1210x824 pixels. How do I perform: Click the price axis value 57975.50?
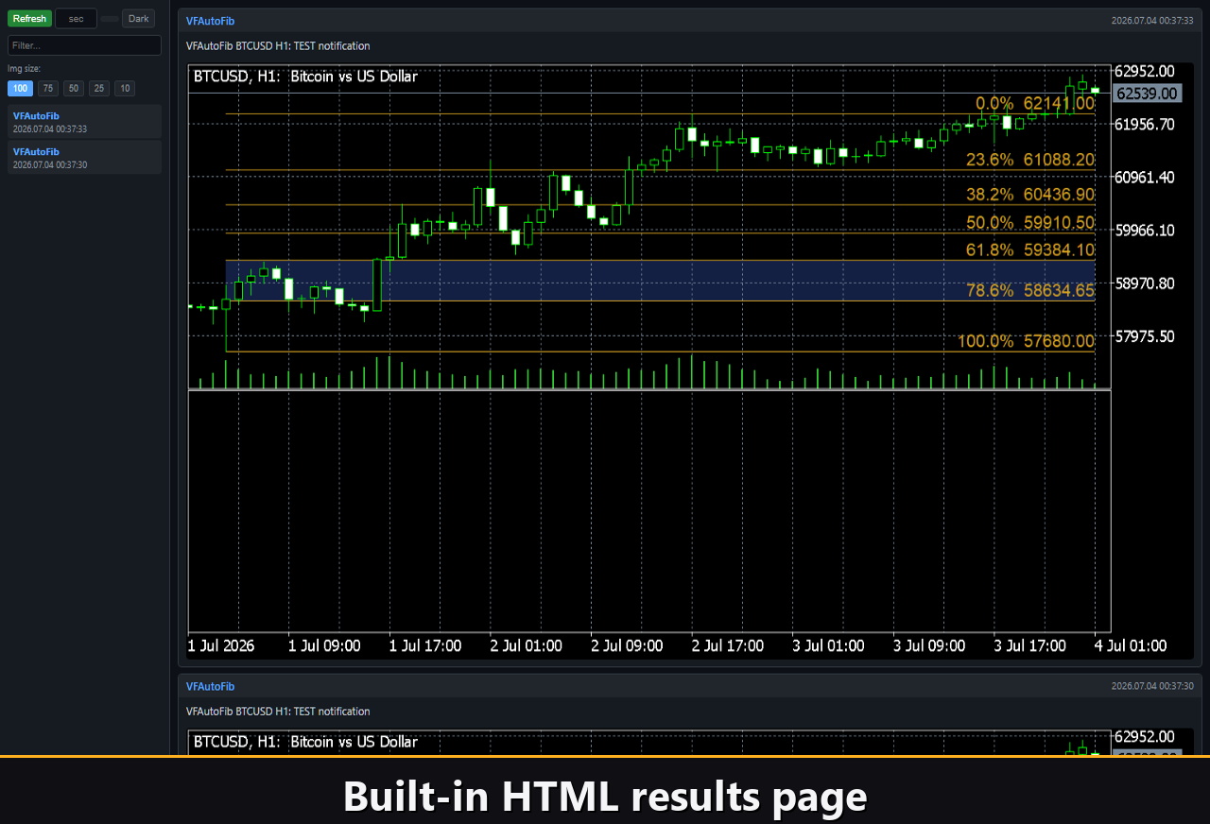click(1146, 335)
